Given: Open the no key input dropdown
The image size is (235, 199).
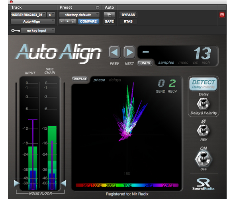Looking at the screenshot, I should [38, 31].
